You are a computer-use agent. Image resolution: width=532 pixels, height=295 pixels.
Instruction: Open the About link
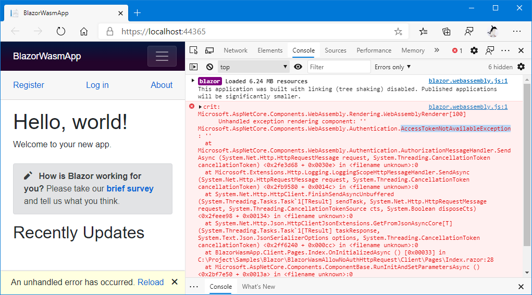[162, 85]
